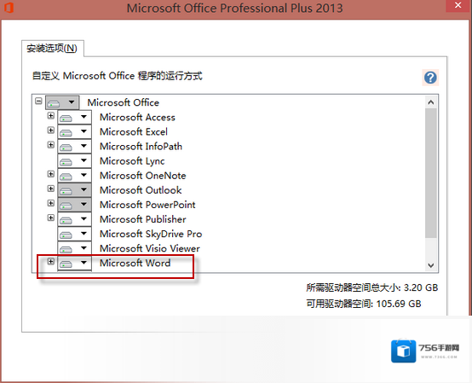Select the Microsoft PowerPoint tree item label

pyautogui.click(x=147, y=205)
